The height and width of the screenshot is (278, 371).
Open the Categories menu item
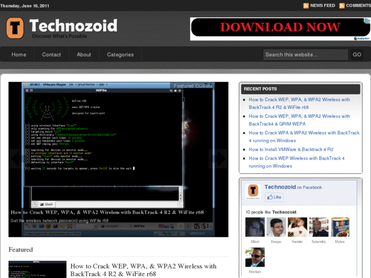[x=120, y=55]
